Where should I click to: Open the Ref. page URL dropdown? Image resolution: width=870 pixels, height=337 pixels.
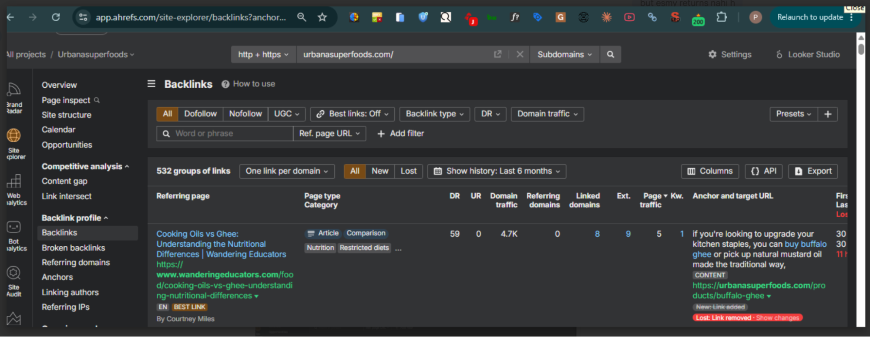tap(329, 133)
